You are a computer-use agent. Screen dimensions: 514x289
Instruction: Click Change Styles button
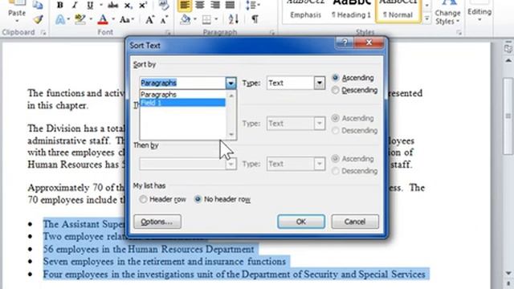(x=447, y=13)
